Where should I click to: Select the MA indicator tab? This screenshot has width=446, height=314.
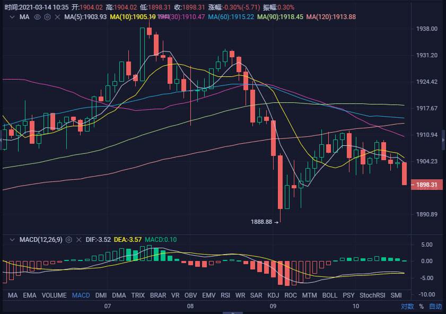(x=13, y=295)
